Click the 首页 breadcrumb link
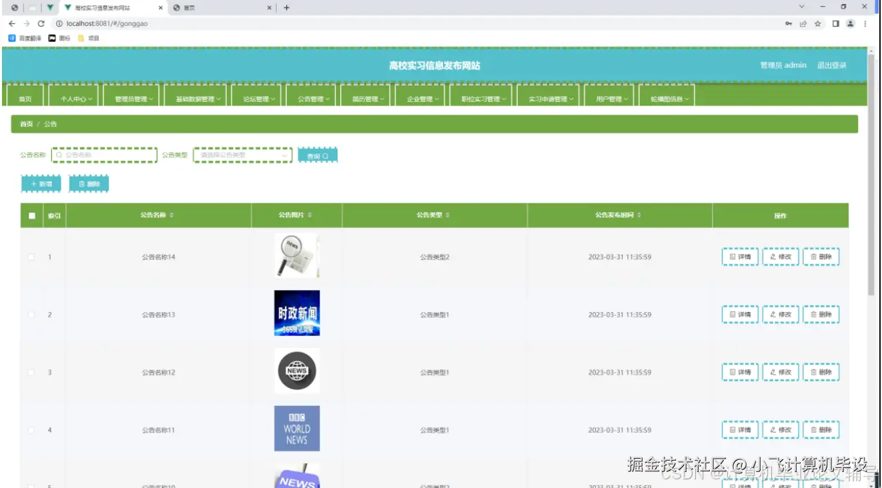Image resolution: width=882 pixels, height=488 pixels. click(x=26, y=124)
